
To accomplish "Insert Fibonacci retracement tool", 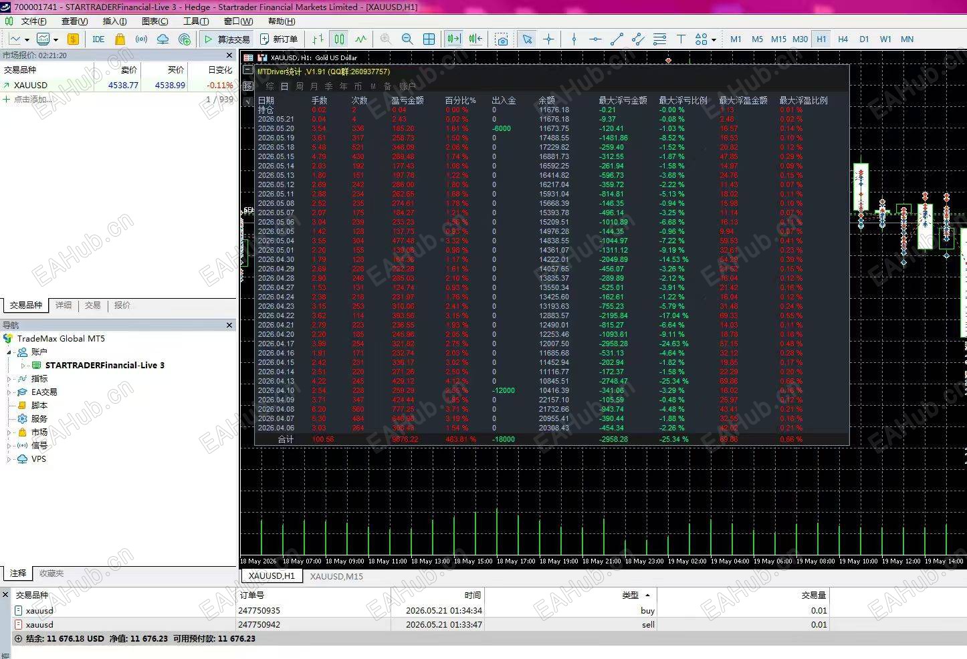I will pos(659,39).
